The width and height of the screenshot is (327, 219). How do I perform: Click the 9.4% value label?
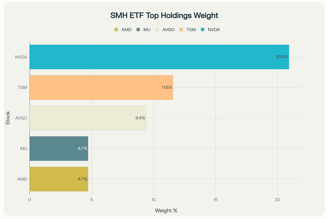pos(140,118)
